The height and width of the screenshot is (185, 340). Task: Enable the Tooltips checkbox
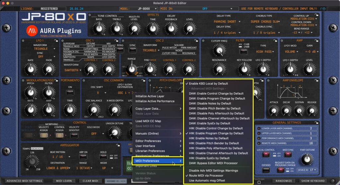coord(259,182)
